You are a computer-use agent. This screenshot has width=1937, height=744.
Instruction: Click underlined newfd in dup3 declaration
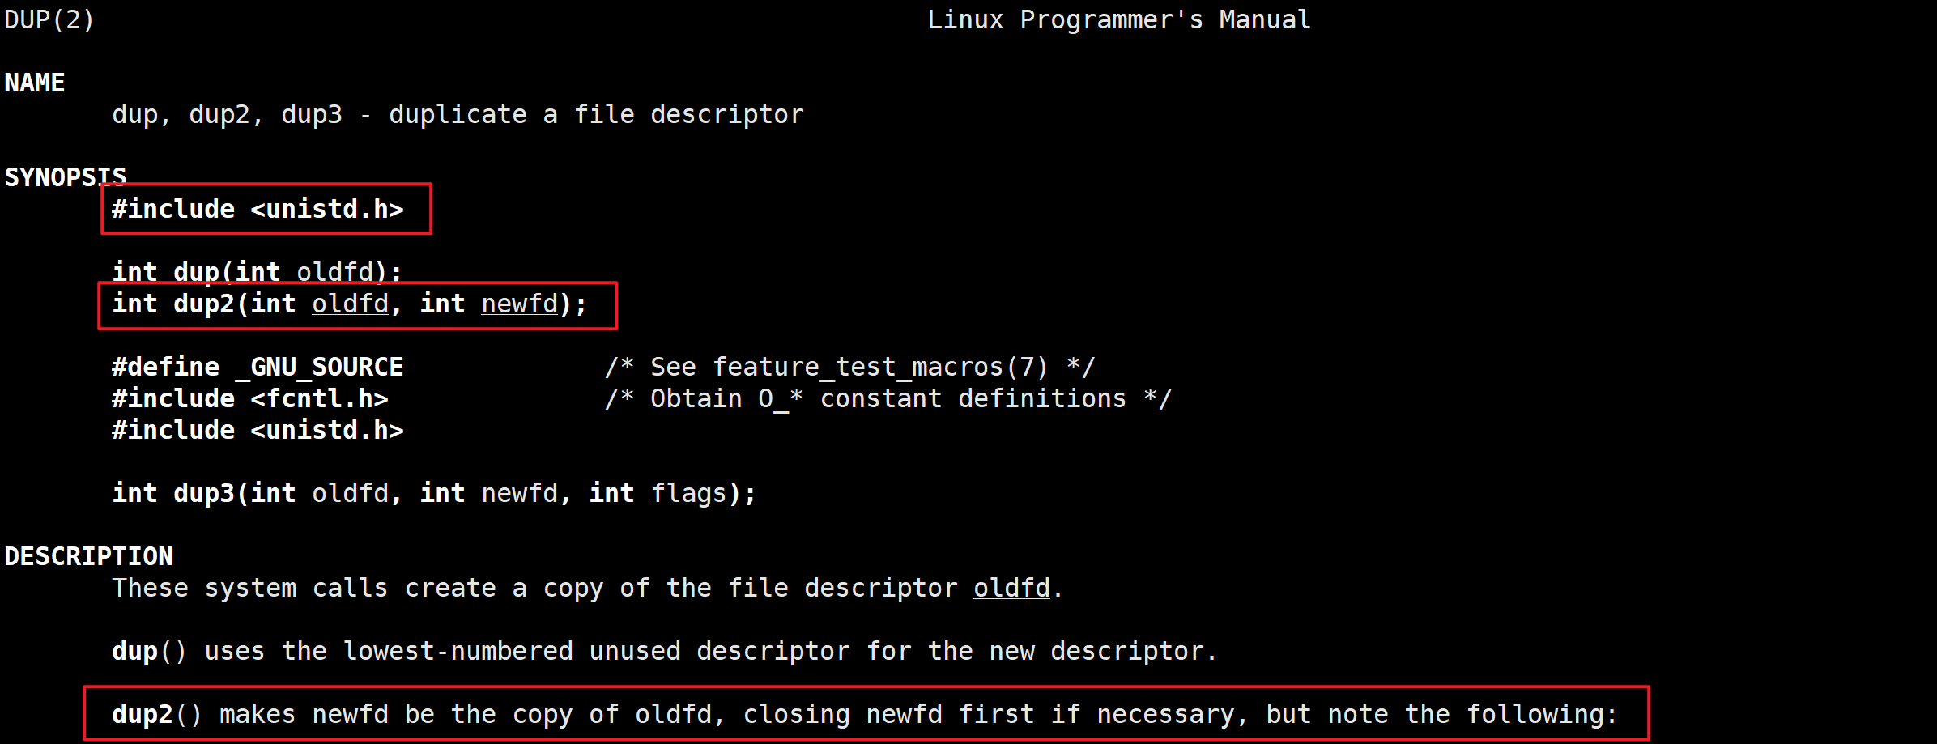click(520, 493)
